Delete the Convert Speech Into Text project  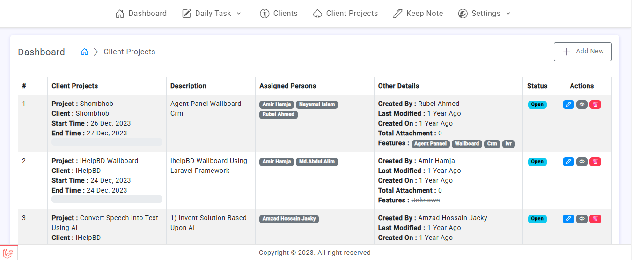595,219
